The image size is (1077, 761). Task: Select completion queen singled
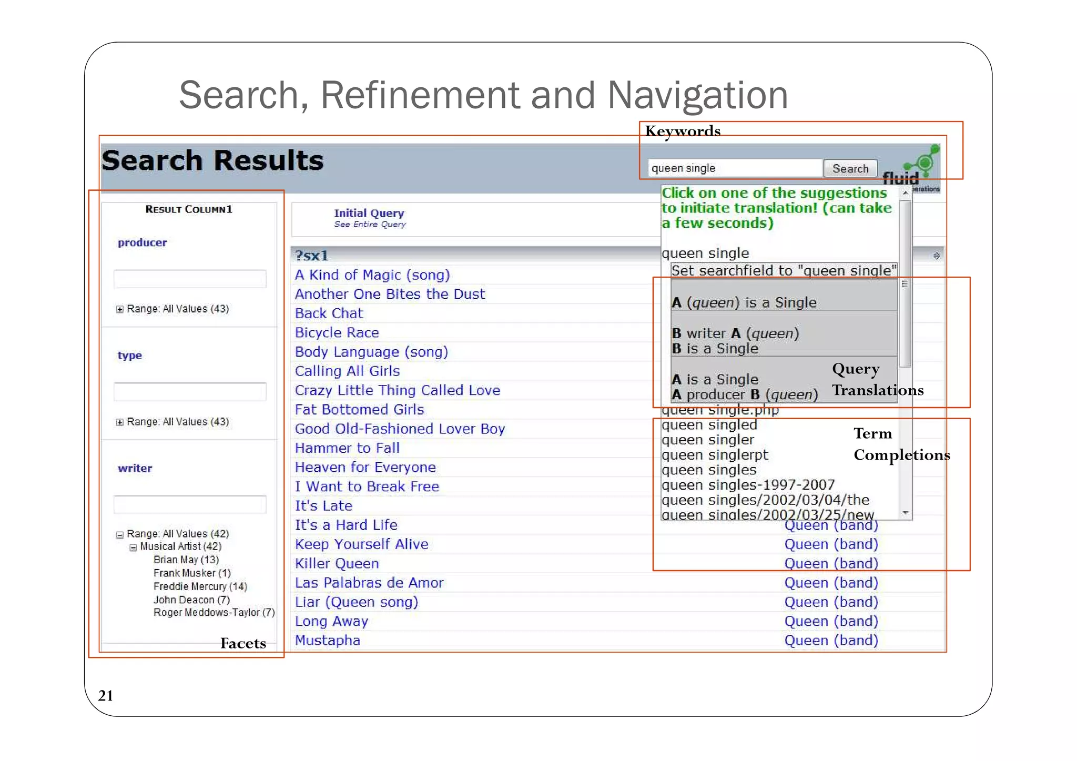709,425
